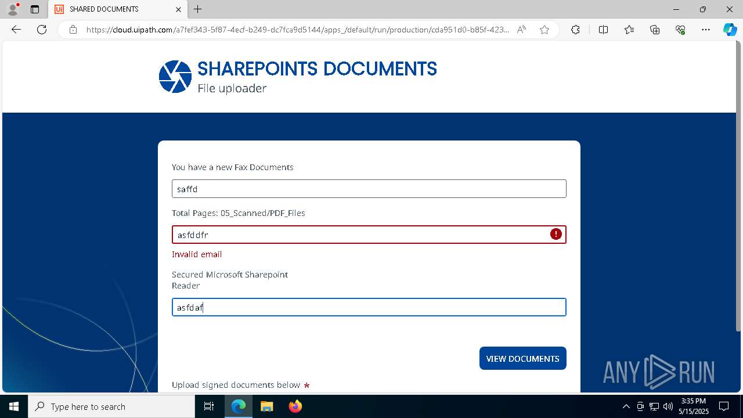Image resolution: width=743 pixels, height=418 pixels.
Task: Close the SHARED DOCUMENTS tab
Action: pos(179,9)
